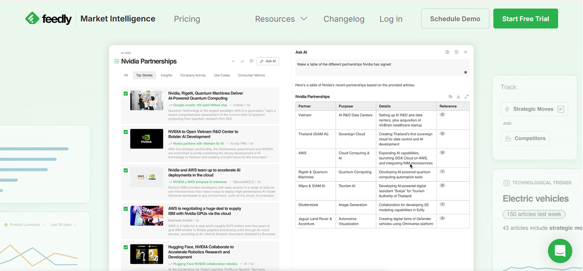Uncheck Nvidia and AWS team up article

(126, 170)
